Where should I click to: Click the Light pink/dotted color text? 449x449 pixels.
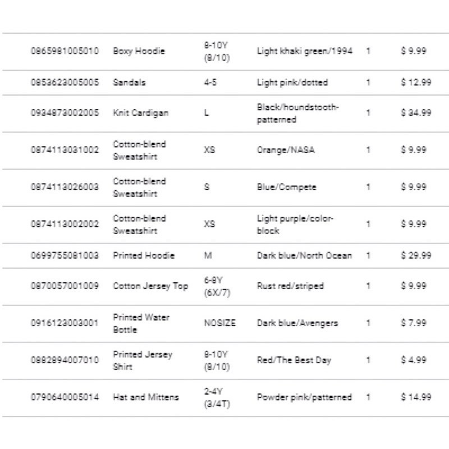coord(292,83)
